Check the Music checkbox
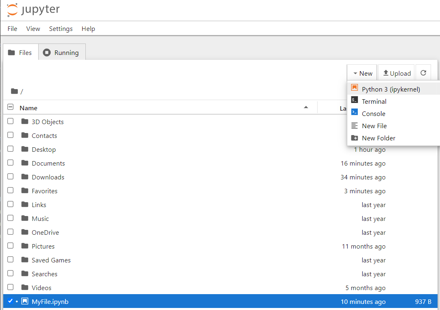 coord(11,218)
